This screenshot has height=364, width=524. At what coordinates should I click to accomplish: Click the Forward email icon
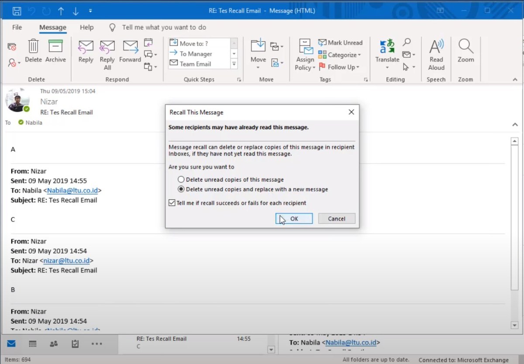pyautogui.click(x=130, y=47)
